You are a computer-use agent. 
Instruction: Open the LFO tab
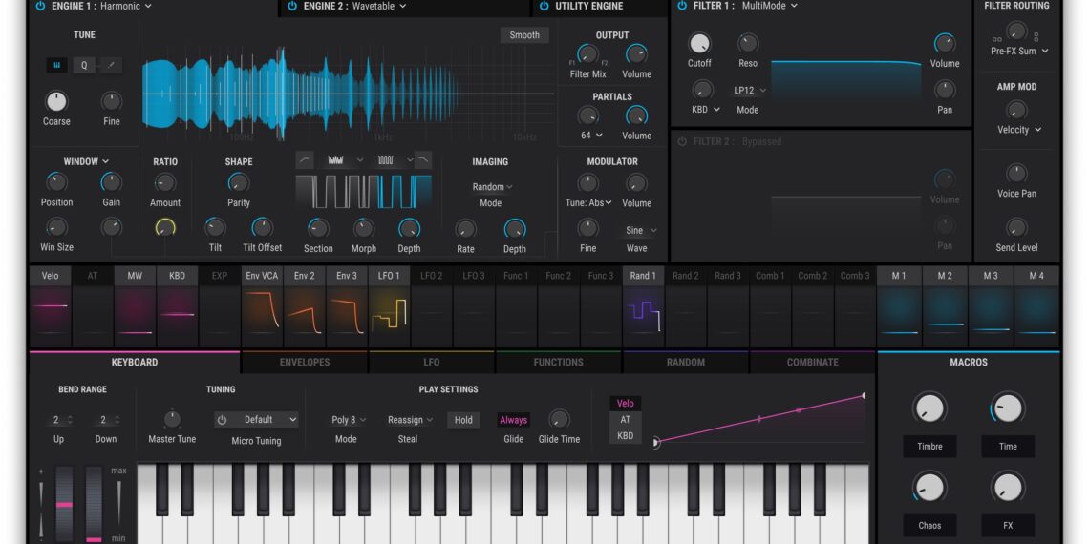tap(431, 363)
